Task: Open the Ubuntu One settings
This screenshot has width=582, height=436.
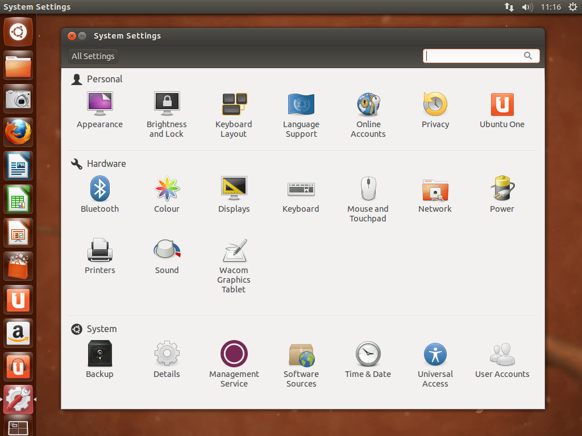Action: [502, 104]
